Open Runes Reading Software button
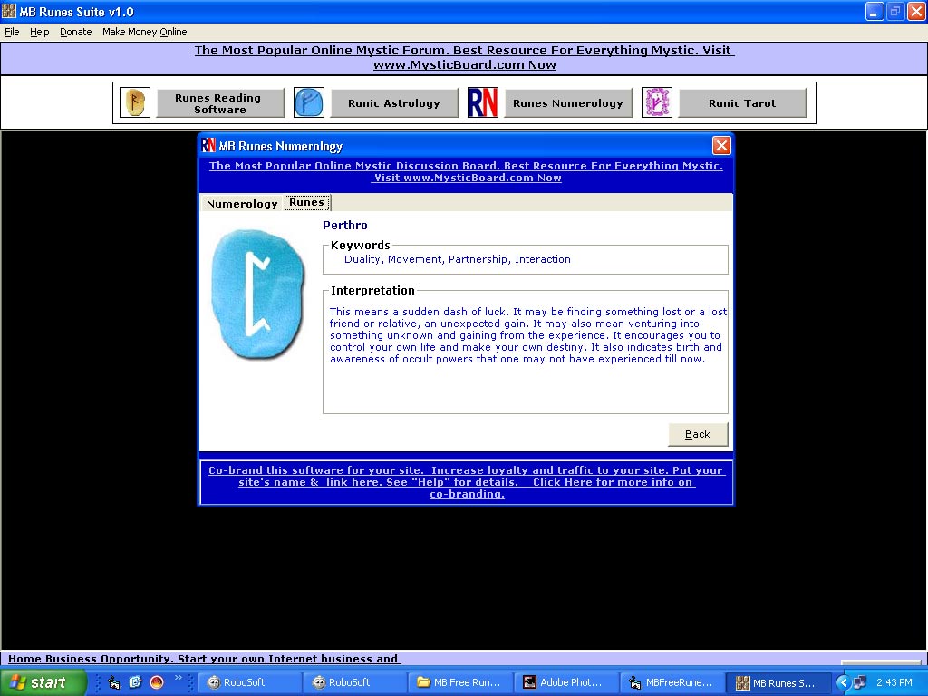 220,103
